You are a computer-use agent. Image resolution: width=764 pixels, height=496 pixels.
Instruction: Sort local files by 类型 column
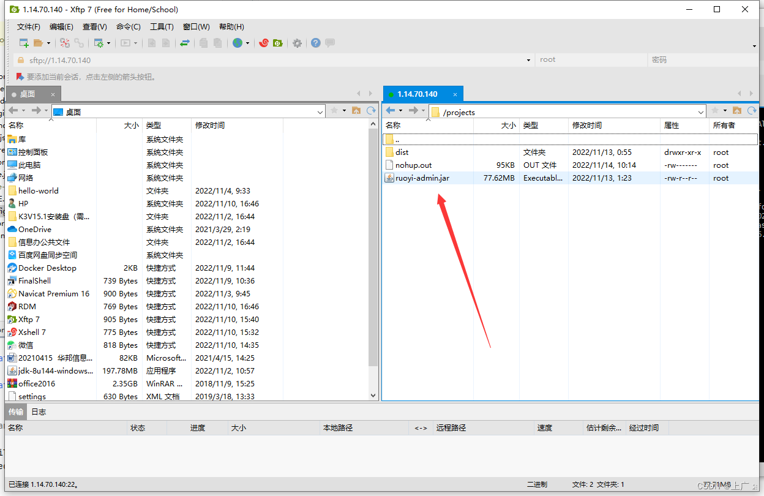pyautogui.click(x=167, y=125)
